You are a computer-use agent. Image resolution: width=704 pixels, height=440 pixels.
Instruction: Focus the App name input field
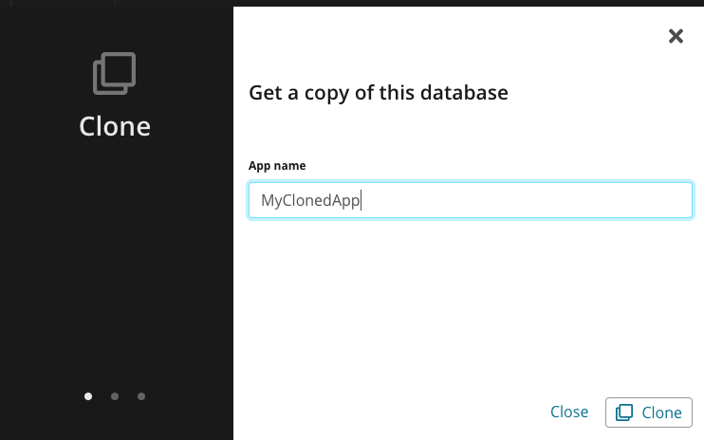pyautogui.click(x=470, y=200)
